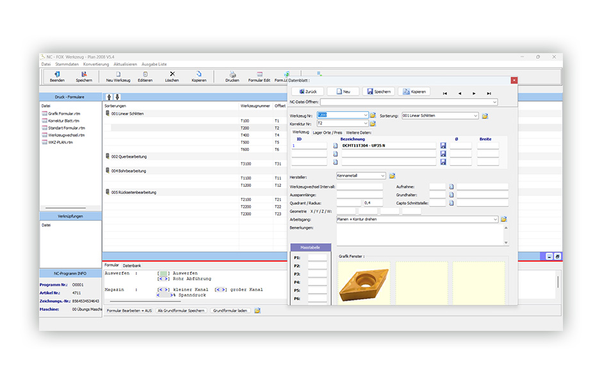Open the folder icon beside Grundformular laden
Image resolution: width=602 pixels, height=384 pixels.
pyautogui.click(x=257, y=310)
